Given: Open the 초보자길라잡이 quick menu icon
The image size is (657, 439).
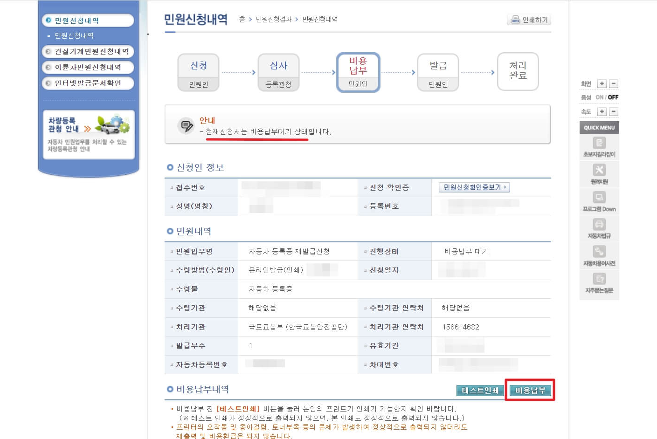Looking at the screenshot, I should (599, 147).
